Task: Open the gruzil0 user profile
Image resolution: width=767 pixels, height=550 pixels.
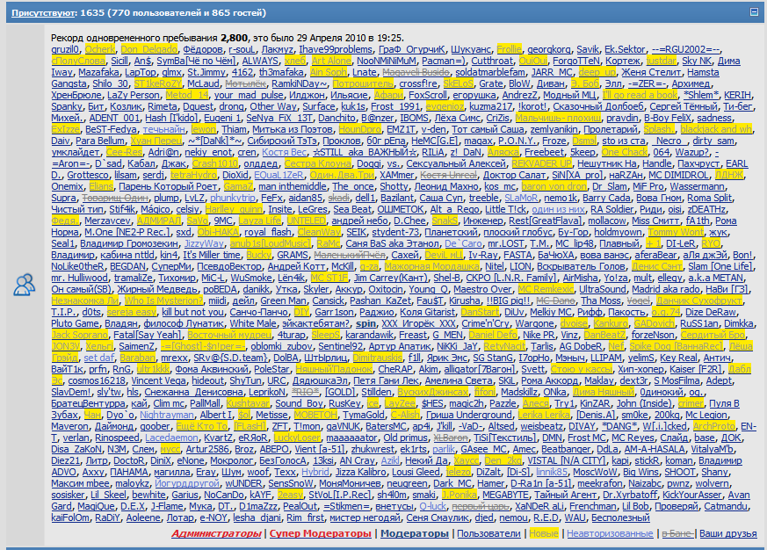Action: pos(65,49)
